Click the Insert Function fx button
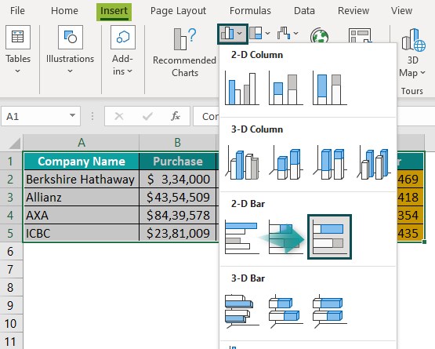 point(176,116)
